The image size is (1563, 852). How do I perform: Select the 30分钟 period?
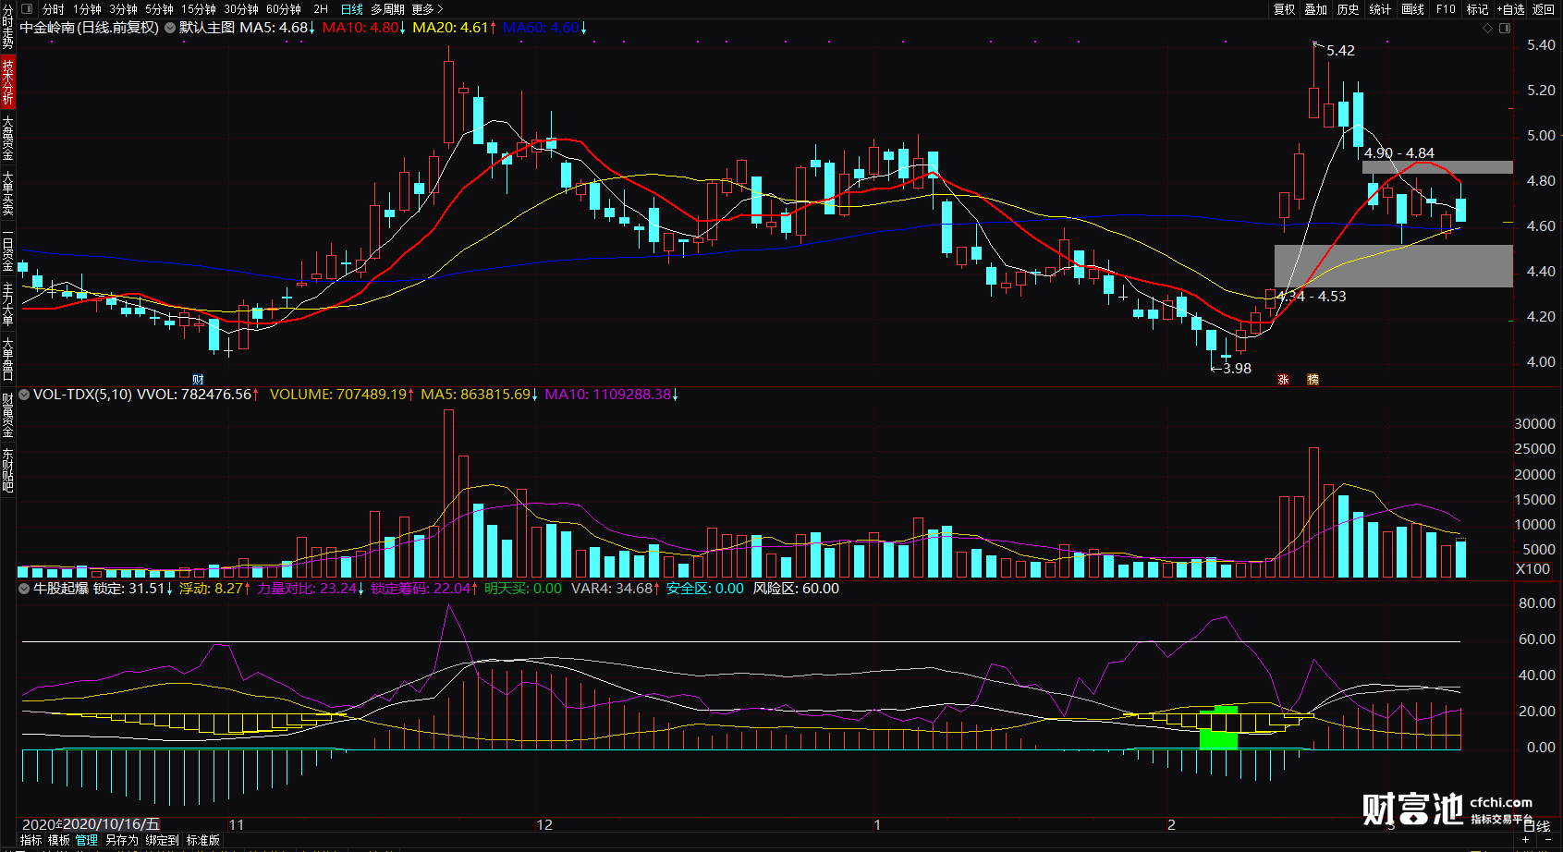(241, 9)
